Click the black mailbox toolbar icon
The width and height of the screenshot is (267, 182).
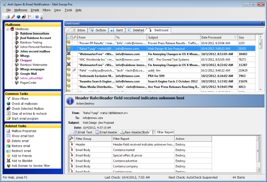[24, 16]
